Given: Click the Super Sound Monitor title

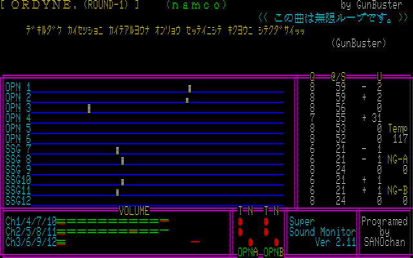Looking at the screenshot, I should click(323, 226).
